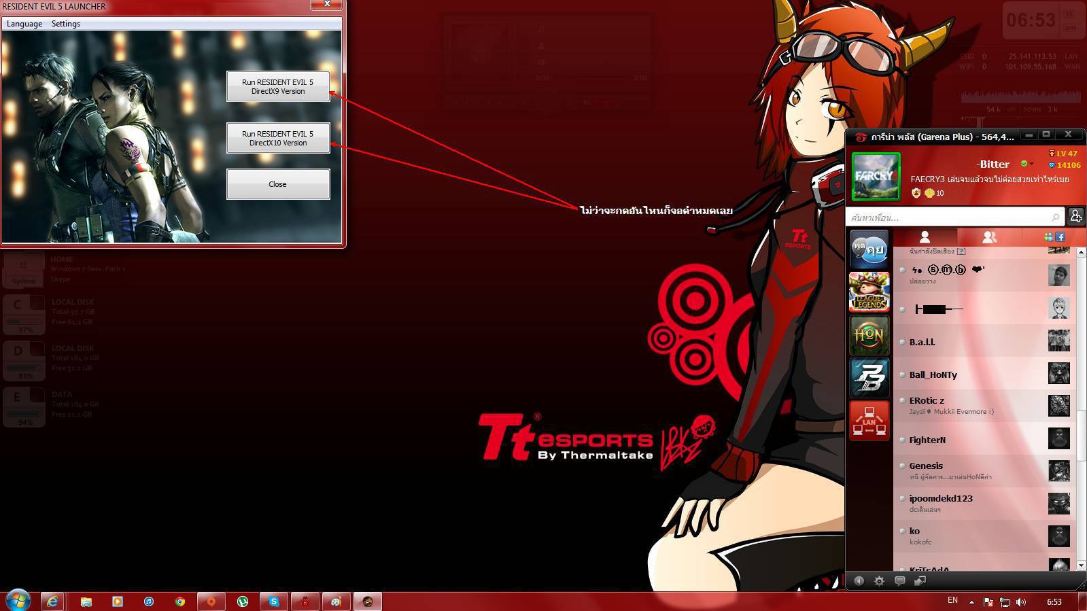Open Windows Media Player from taskbar

tap(117, 601)
